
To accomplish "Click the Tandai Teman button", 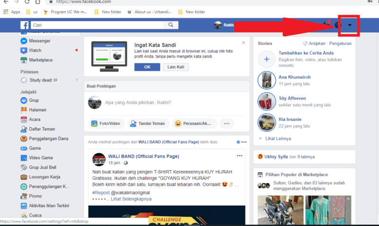I will [148, 123].
